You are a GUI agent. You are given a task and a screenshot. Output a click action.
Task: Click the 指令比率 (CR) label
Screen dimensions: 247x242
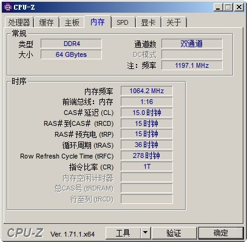(91, 167)
